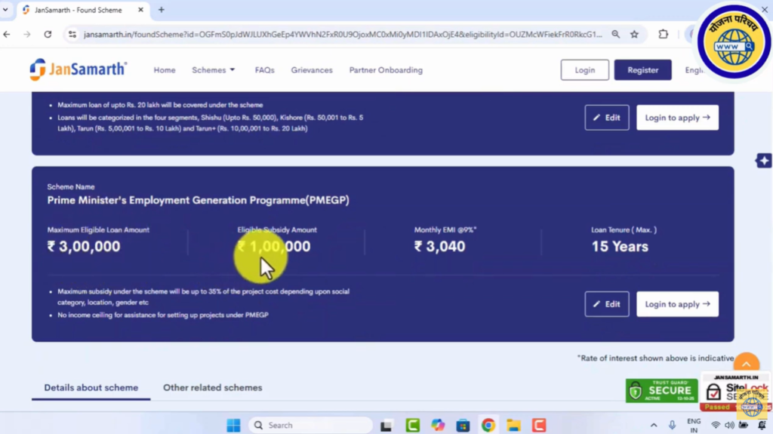Viewport: 773px width, 434px height.
Task: Switch to Other related schemes tab
Action: (x=212, y=388)
